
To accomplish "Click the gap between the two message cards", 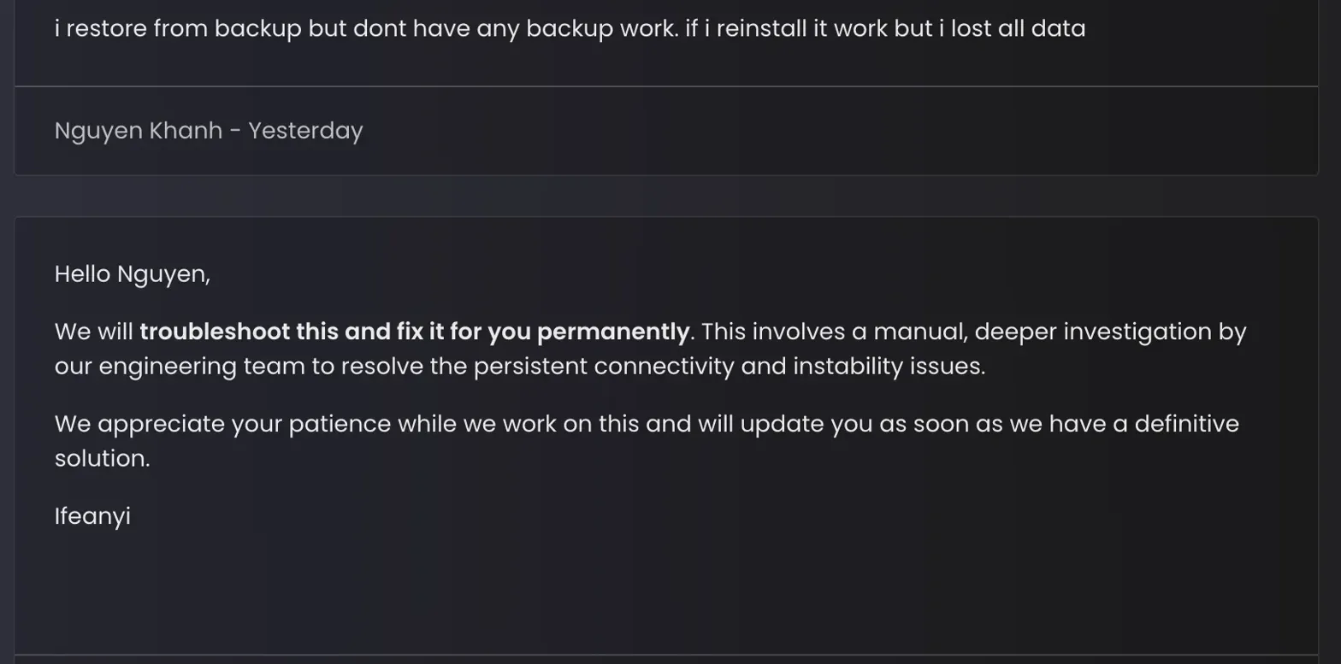I will coord(665,196).
